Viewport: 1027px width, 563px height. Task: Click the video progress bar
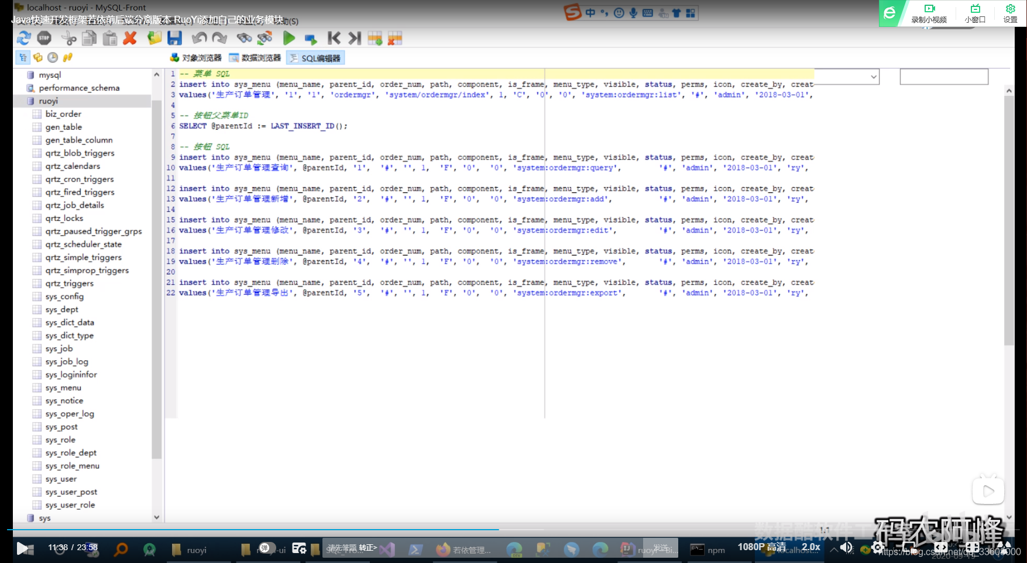513,530
